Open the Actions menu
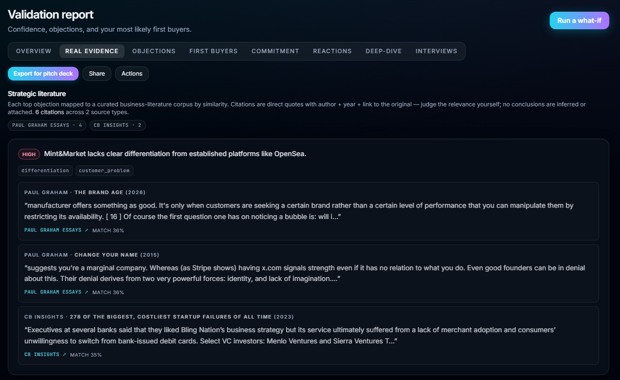The width and height of the screenshot is (620, 380). coord(132,74)
